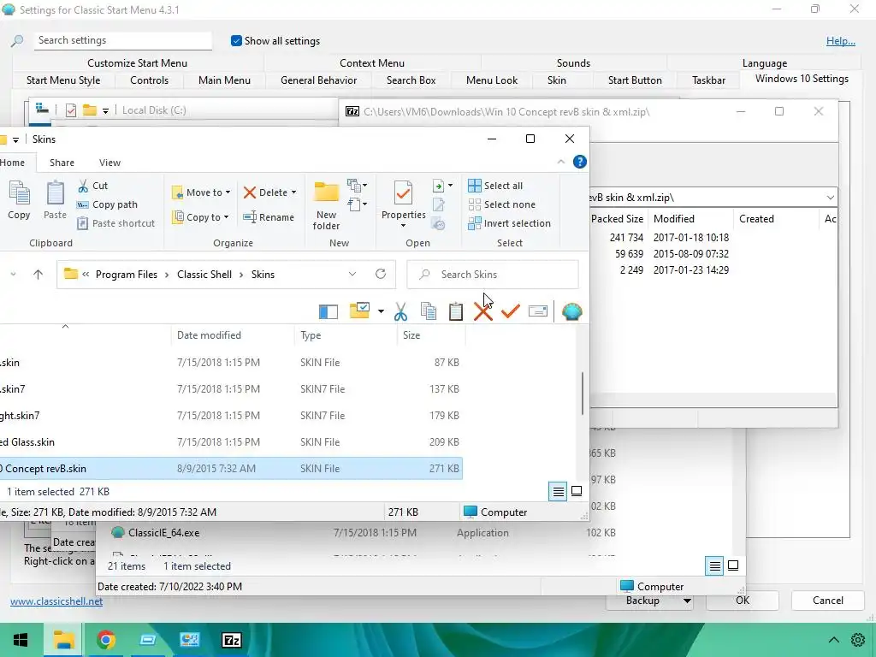Sort 7-Zip list by Modified column
The image size is (876, 657).
coord(690,219)
